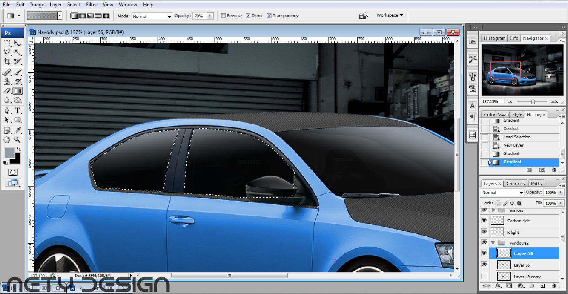
Task: Toggle lock all padlock icon
Action: point(519,203)
